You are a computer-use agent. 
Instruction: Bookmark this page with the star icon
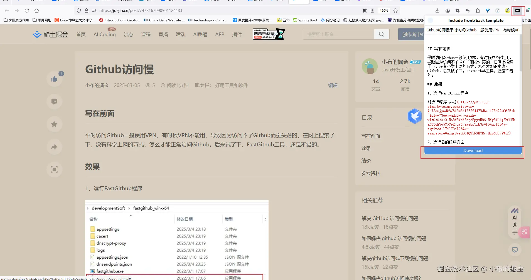click(x=395, y=11)
